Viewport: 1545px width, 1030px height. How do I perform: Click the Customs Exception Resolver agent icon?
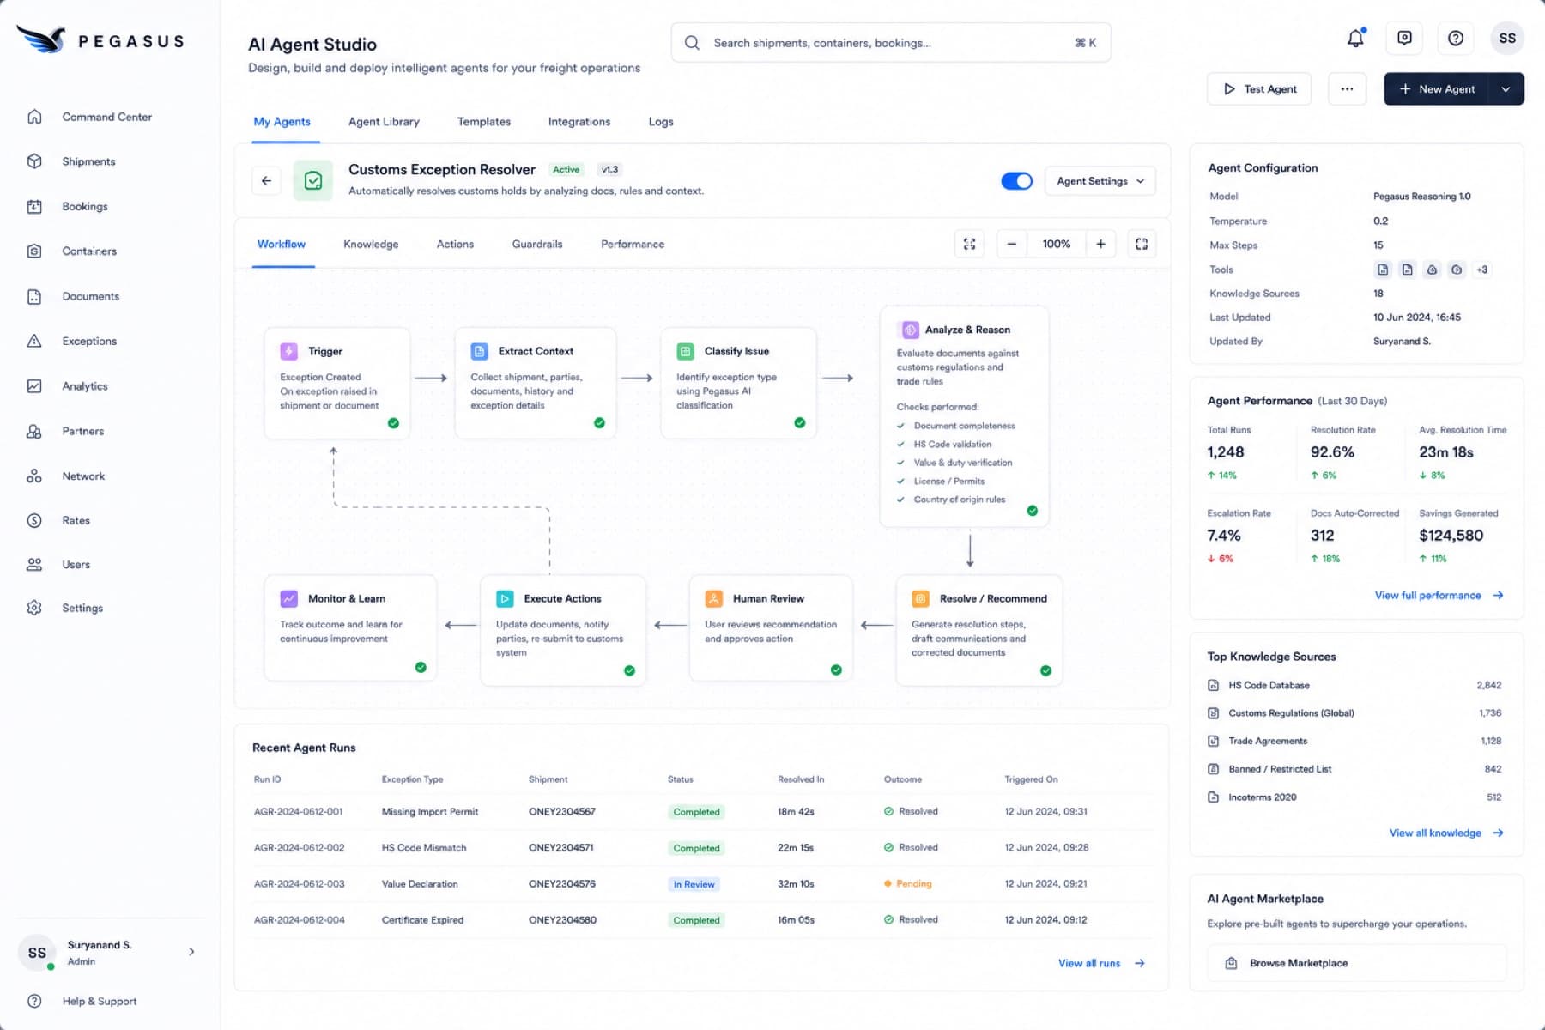coord(313,181)
